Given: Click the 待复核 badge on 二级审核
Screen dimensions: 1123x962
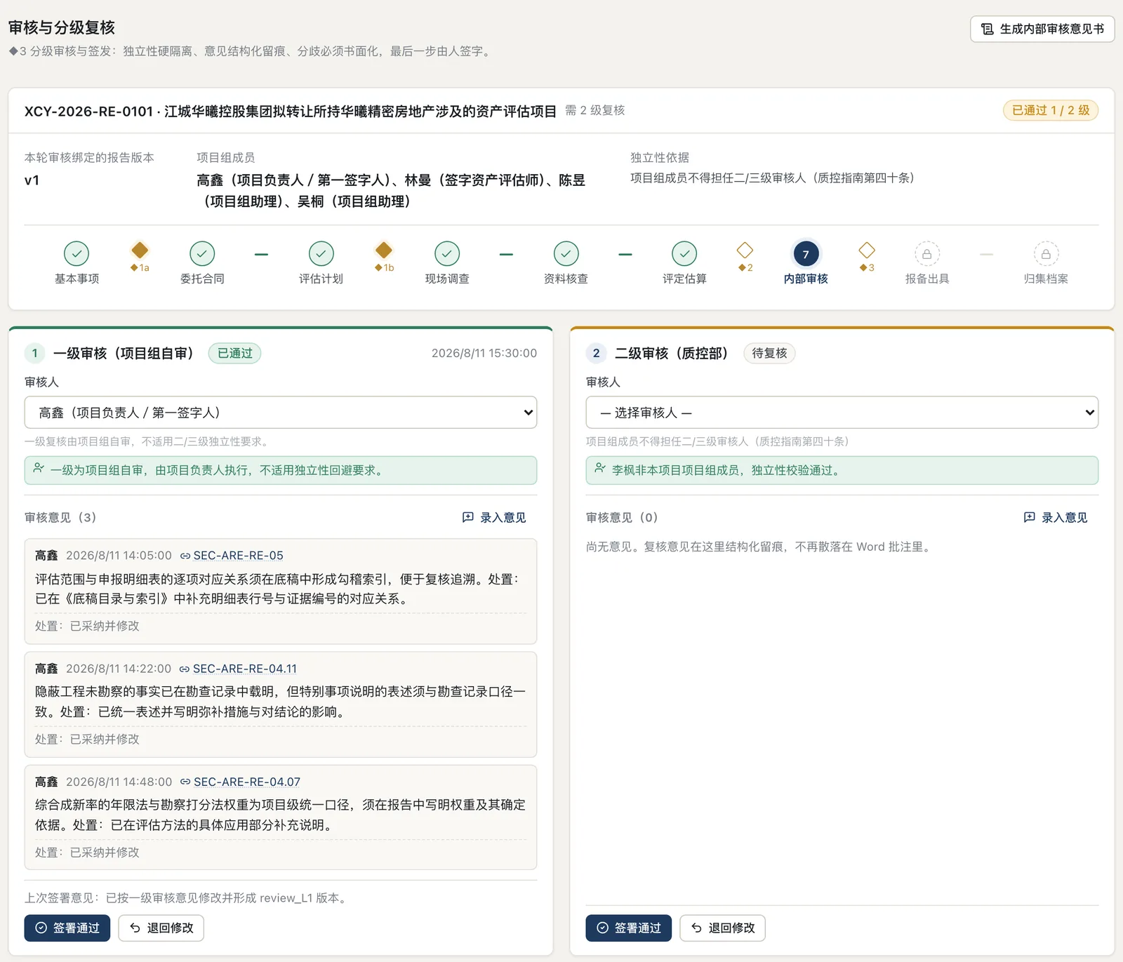Looking at the screenshot, I should point(769,354).
